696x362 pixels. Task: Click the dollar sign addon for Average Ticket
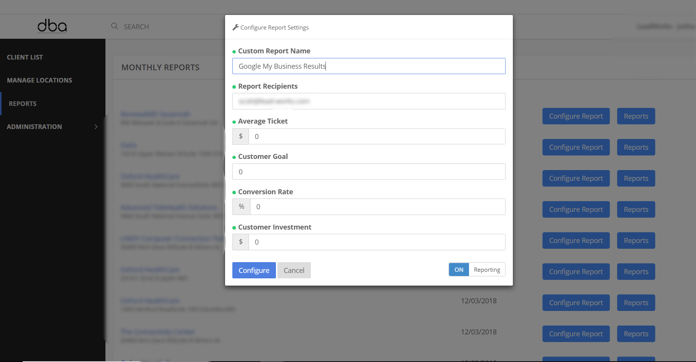(241, 136)
